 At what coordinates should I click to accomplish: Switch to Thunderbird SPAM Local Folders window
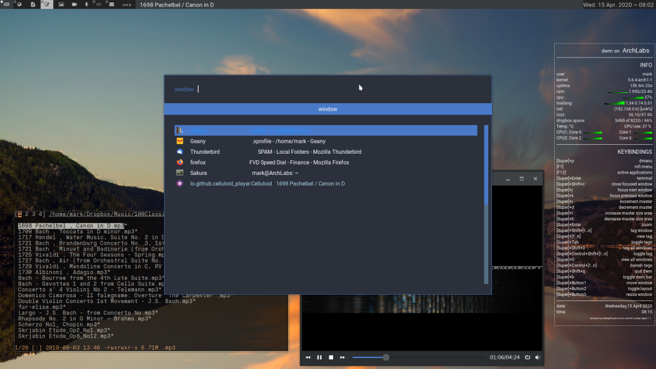click(326, 152)
